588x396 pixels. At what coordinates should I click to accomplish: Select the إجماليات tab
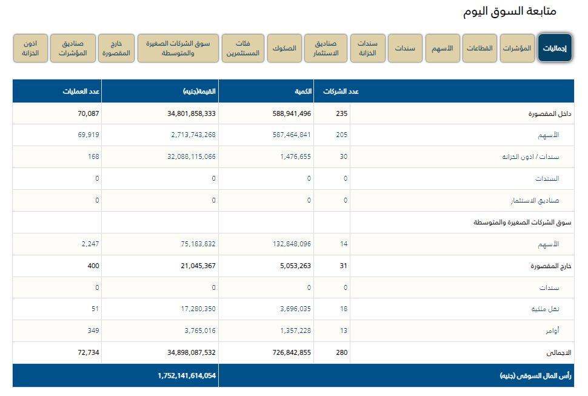pyautogui.click(x=555, y=49)
